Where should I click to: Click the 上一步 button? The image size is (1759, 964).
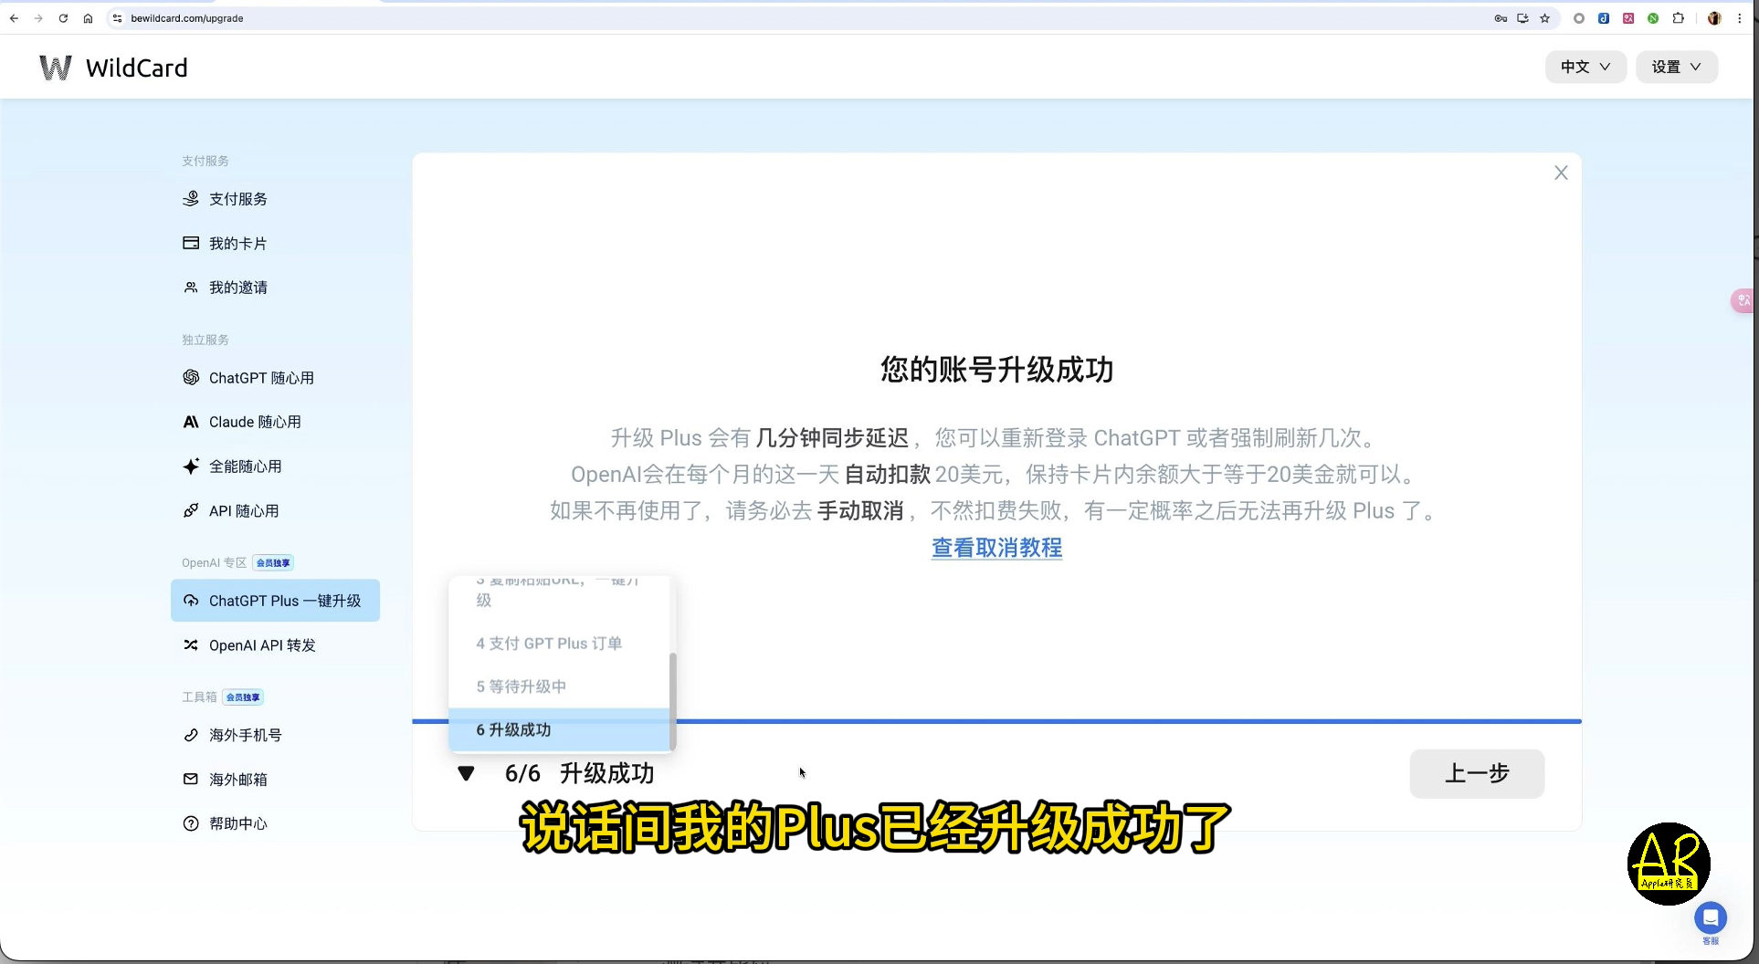point(1477,773)
